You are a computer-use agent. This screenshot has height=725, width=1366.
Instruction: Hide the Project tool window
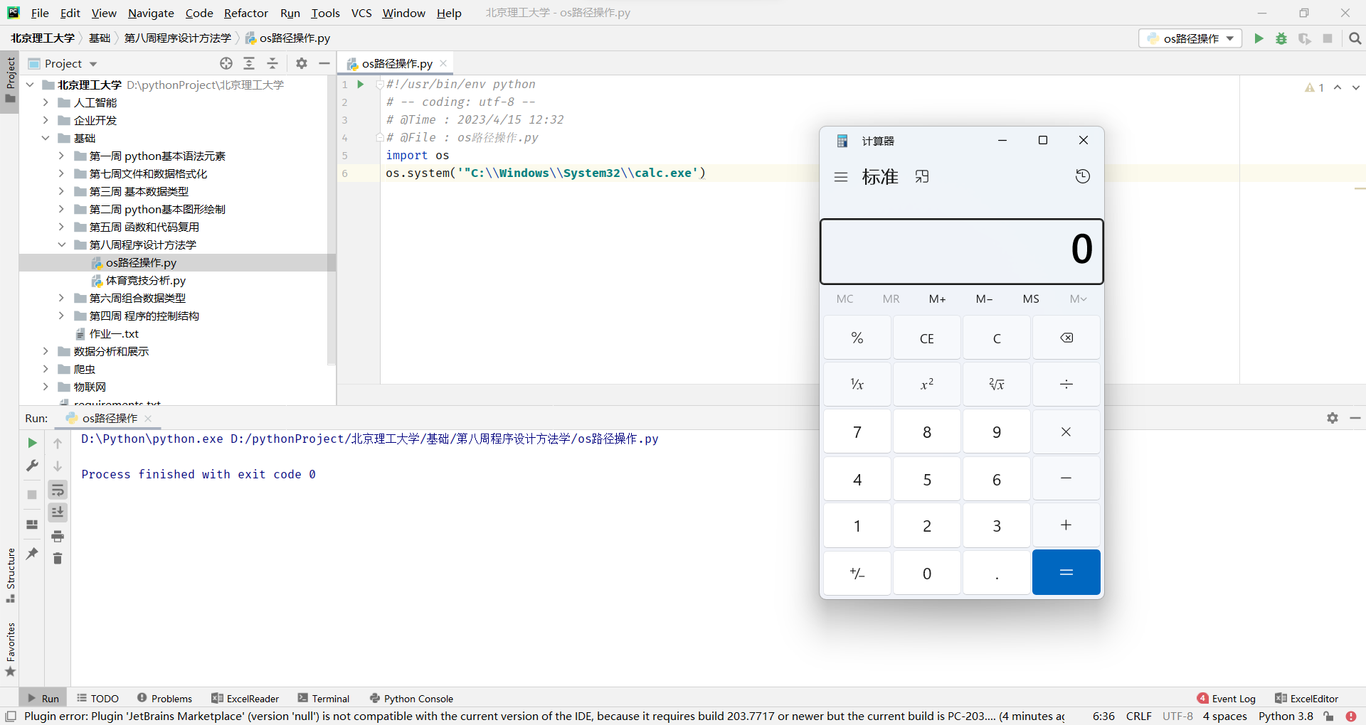click(x=324, y=63)
